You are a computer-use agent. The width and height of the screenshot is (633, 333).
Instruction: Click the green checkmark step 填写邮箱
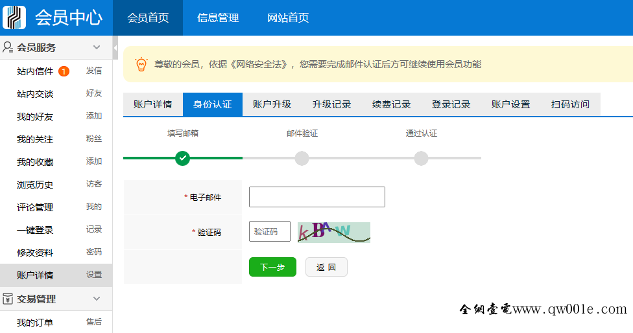coord(183,158)
